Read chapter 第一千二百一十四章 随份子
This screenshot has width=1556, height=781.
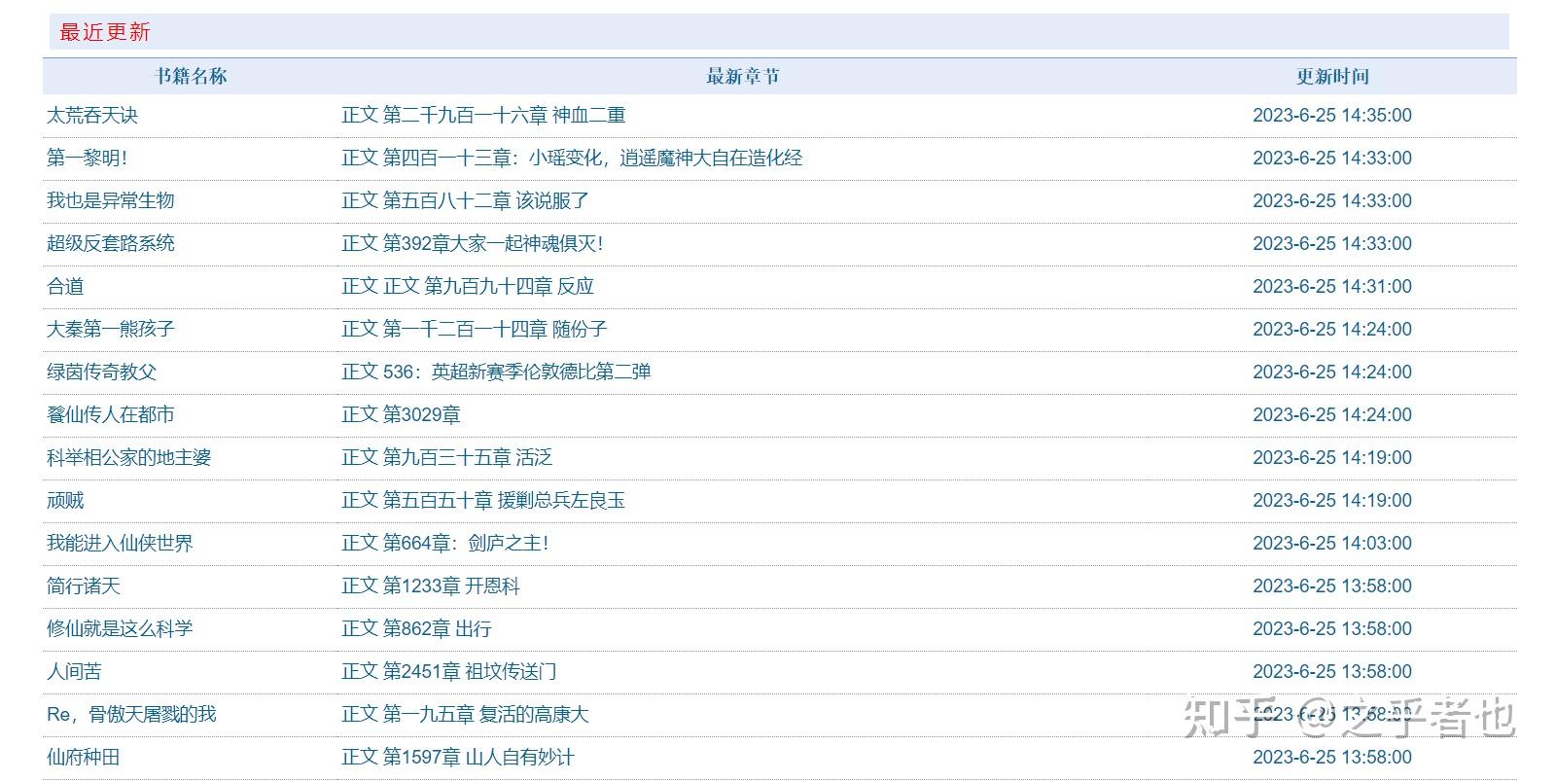475,329
